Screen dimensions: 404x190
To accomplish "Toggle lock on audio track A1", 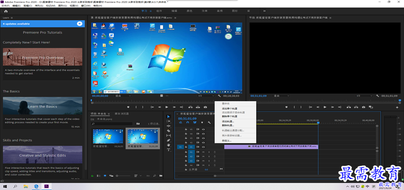I will point(186,152).
